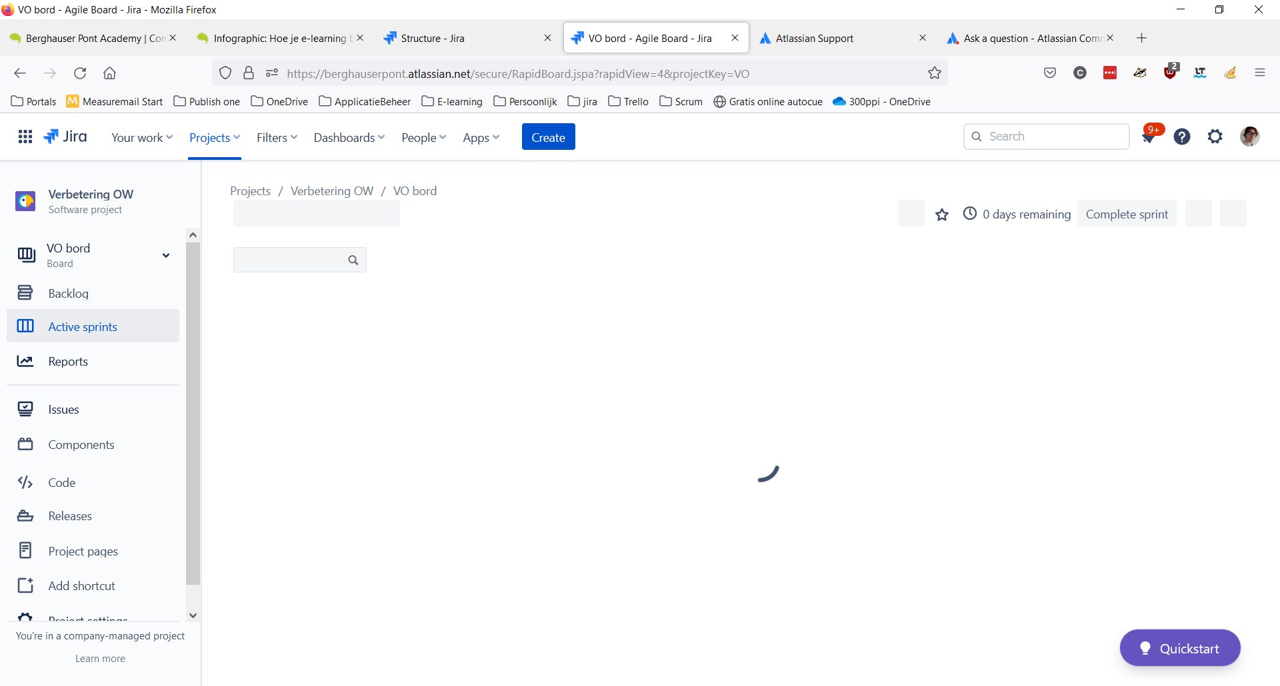
Task: Click the board search magnifier icon
Action: [353, 260]
